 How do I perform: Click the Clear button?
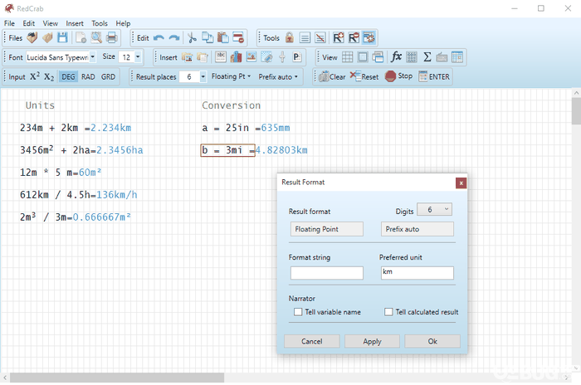(x=332, y=76)
